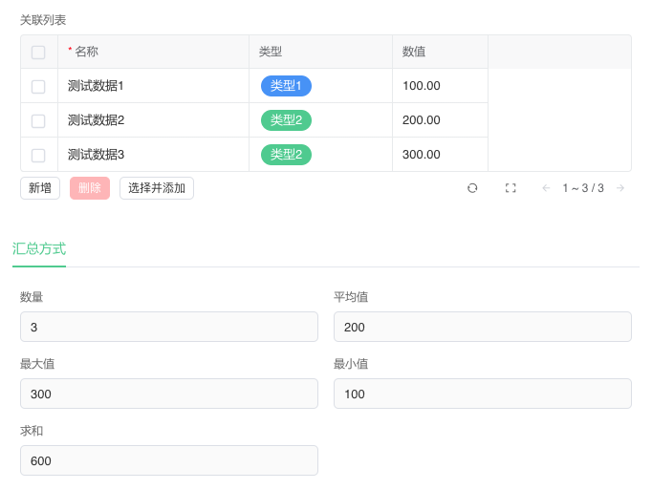Click the 删除 button
Image resolution: width=652 pixels, height=490 pixels.
click(x=90, y=188)
